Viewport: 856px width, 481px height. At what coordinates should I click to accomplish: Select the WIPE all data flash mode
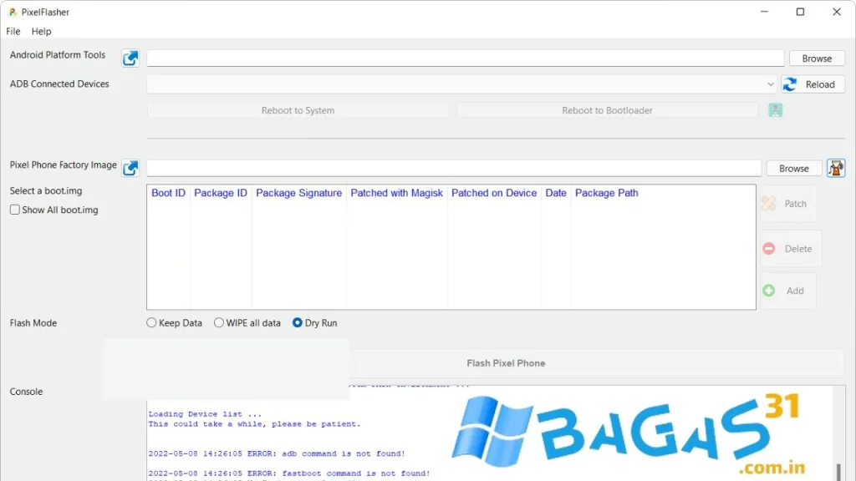(x=219, y=323)
